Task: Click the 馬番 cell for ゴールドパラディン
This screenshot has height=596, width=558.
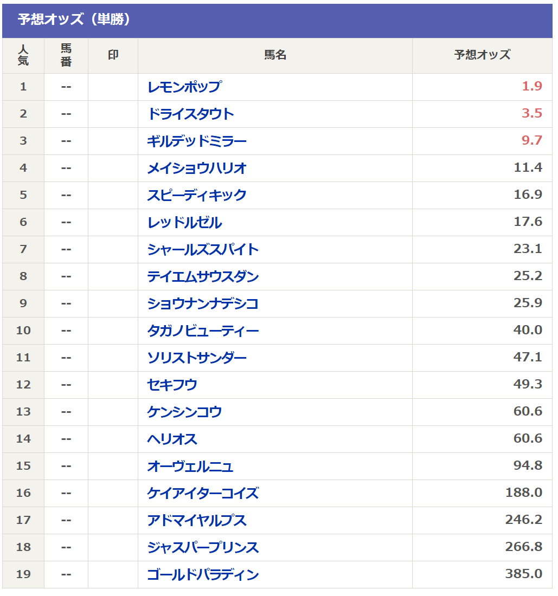Action: click(66, 575)
